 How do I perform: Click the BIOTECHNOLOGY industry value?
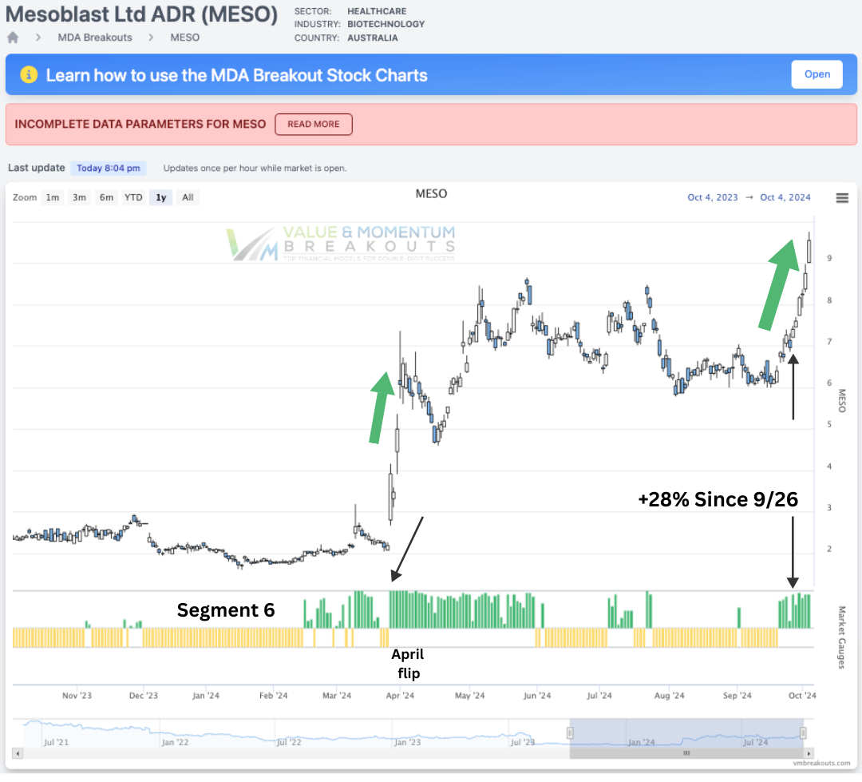click(386, 24)
